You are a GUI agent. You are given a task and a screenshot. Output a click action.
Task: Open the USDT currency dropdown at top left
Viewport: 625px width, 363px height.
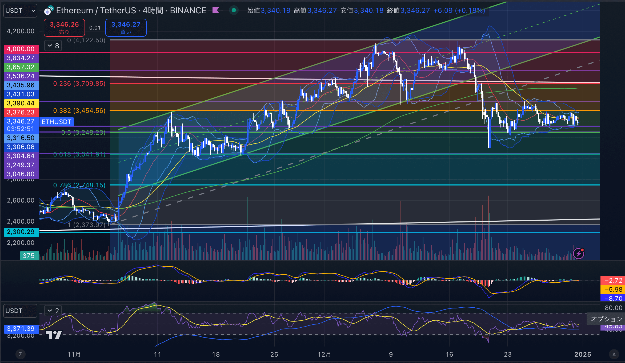click(x=20, y=11)
